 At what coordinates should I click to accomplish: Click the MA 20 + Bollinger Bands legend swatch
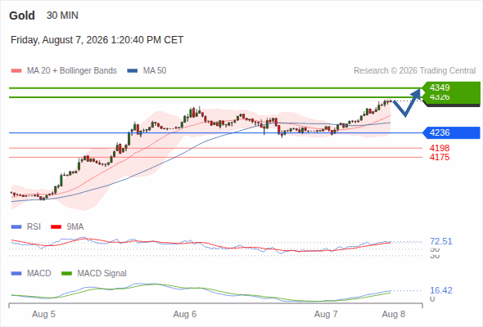click(16, 71)
